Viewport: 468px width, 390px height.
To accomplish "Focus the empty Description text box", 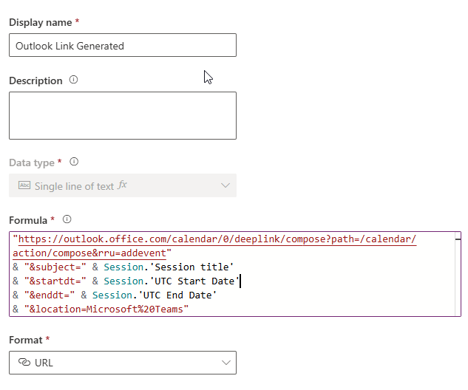I will 123,115.
